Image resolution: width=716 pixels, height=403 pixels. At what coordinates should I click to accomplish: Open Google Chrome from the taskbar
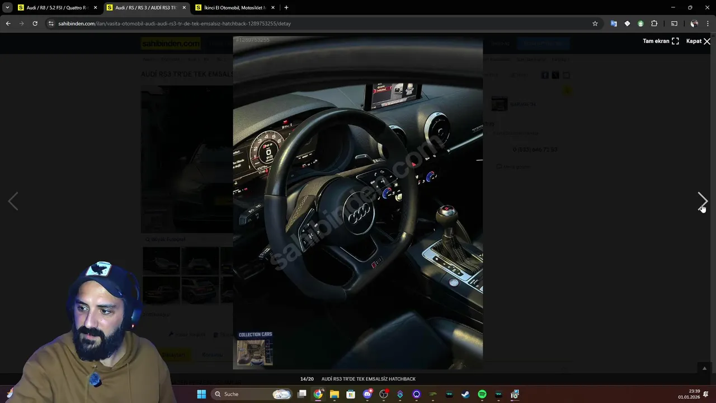click(x=318, y=394)
